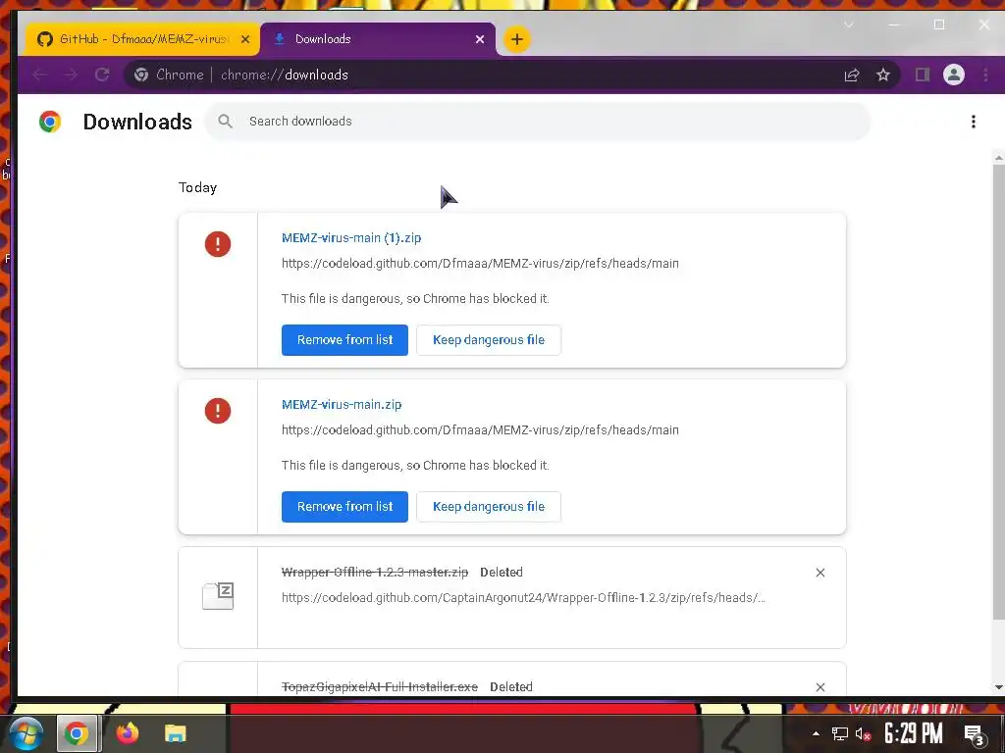Click the scrollbar down arrow
The height and width of the screenshot is (753, 1005).
click(x=998, y=687)
